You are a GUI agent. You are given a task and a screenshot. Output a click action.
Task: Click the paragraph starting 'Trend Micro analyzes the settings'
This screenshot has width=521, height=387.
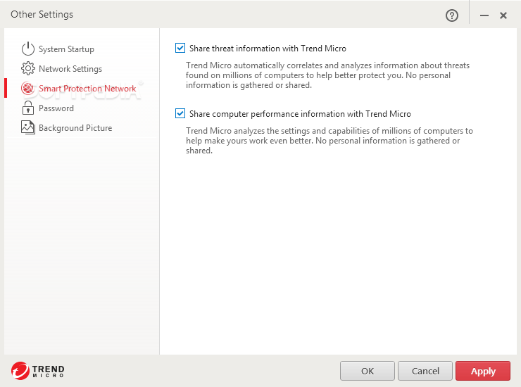coord(329,141)
